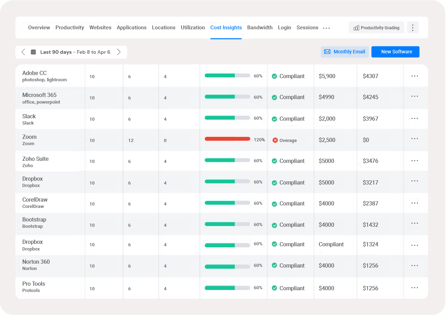Switch to the Productivity tab

70,28
